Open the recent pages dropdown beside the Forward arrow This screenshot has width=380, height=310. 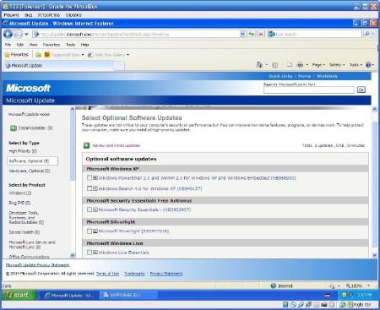pyautogui.click(x=26, y=35)
